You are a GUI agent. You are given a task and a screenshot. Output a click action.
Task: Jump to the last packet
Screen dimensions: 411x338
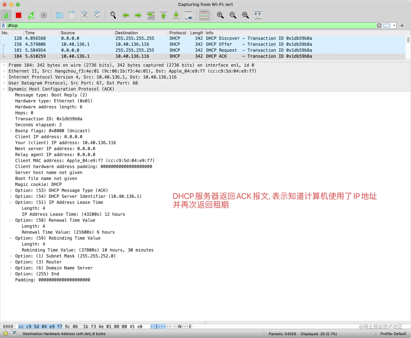pos(176,15)
